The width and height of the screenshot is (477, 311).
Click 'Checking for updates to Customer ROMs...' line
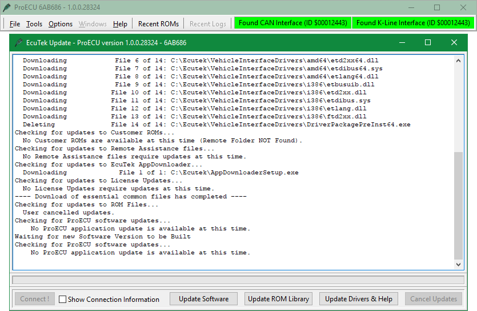click(95, 133)
